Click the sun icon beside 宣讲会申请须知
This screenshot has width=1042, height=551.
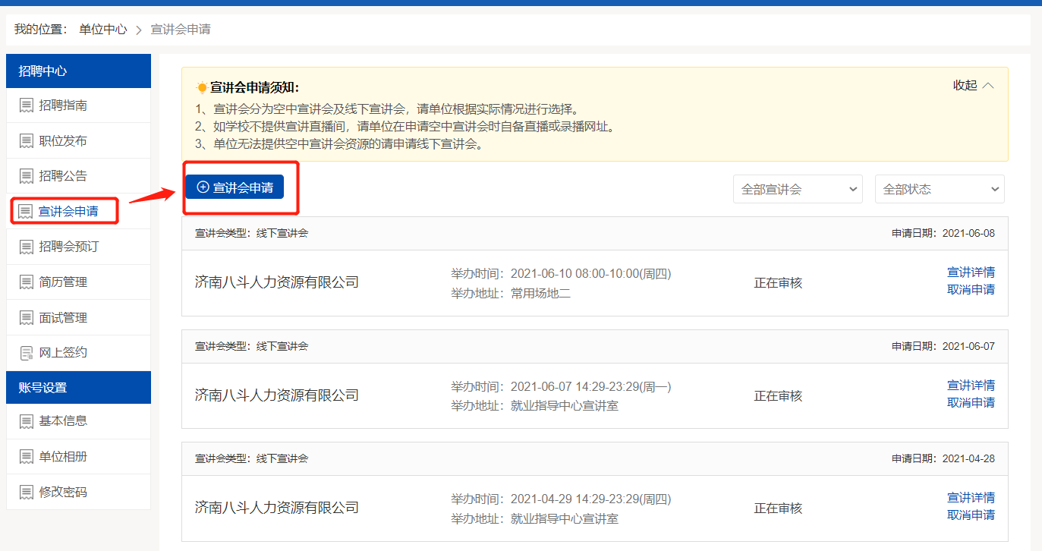coord(201,87)
